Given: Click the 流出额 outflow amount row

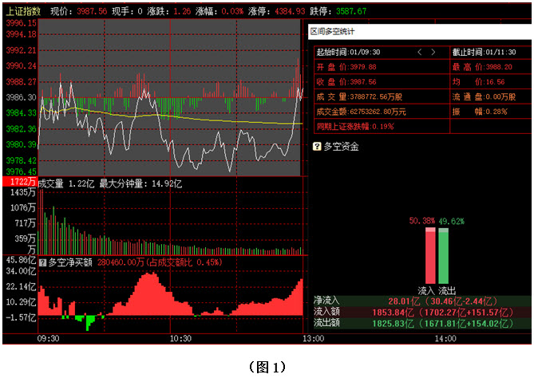Looking at the screenshot, I should point(422,323).
